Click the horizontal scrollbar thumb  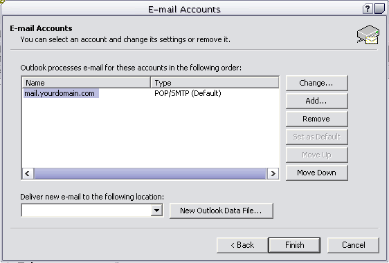point(150,174)
